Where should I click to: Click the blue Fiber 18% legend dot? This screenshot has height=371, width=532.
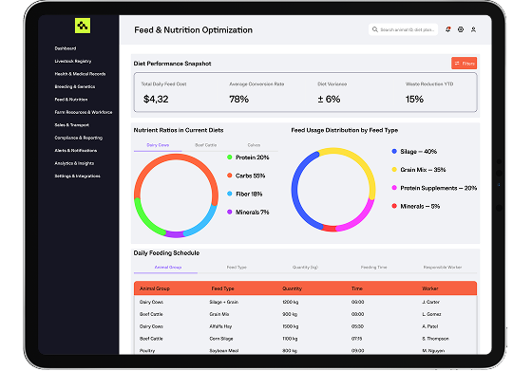[230, 194]
